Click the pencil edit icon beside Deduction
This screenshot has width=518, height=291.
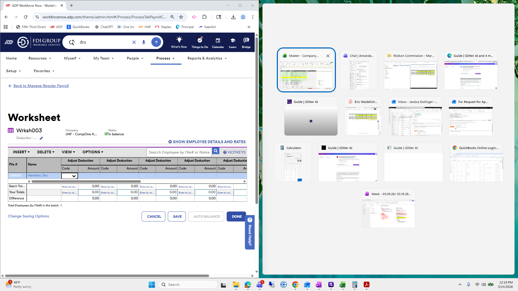click(41, 138)
